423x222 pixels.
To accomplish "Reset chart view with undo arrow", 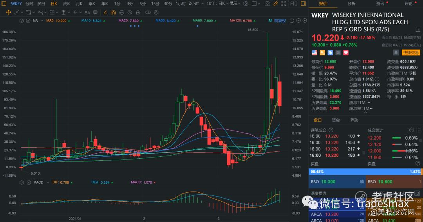I will (292, 20).
